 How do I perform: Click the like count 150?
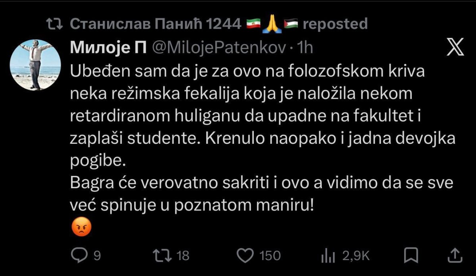(269, 255)
